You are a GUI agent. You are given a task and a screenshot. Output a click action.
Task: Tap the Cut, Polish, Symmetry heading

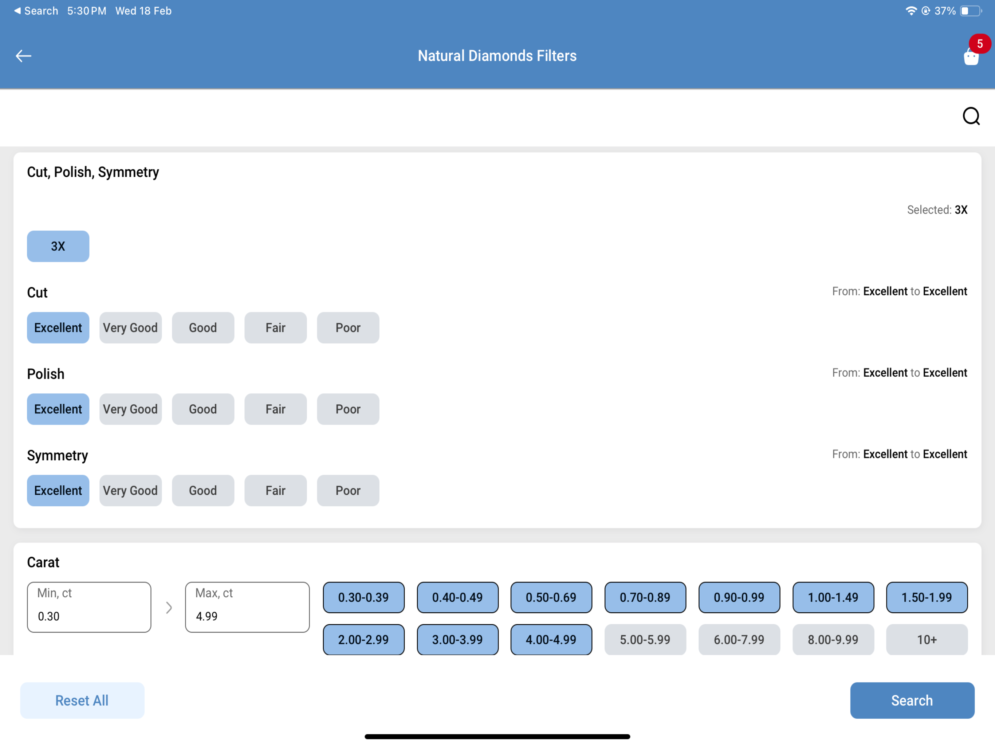[x=93, y=172]
